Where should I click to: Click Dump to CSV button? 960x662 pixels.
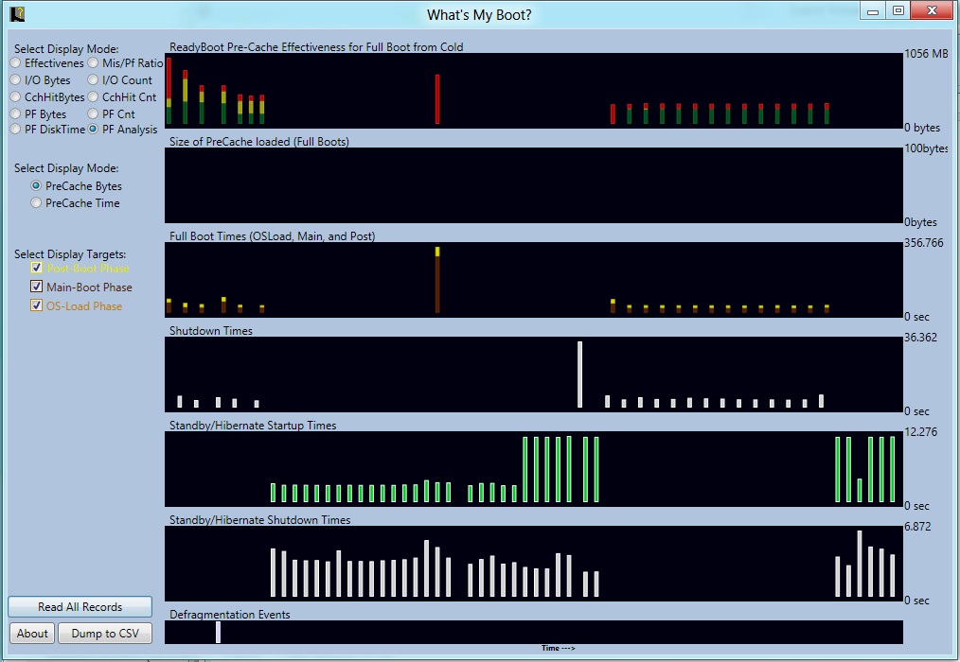point(105,634)
